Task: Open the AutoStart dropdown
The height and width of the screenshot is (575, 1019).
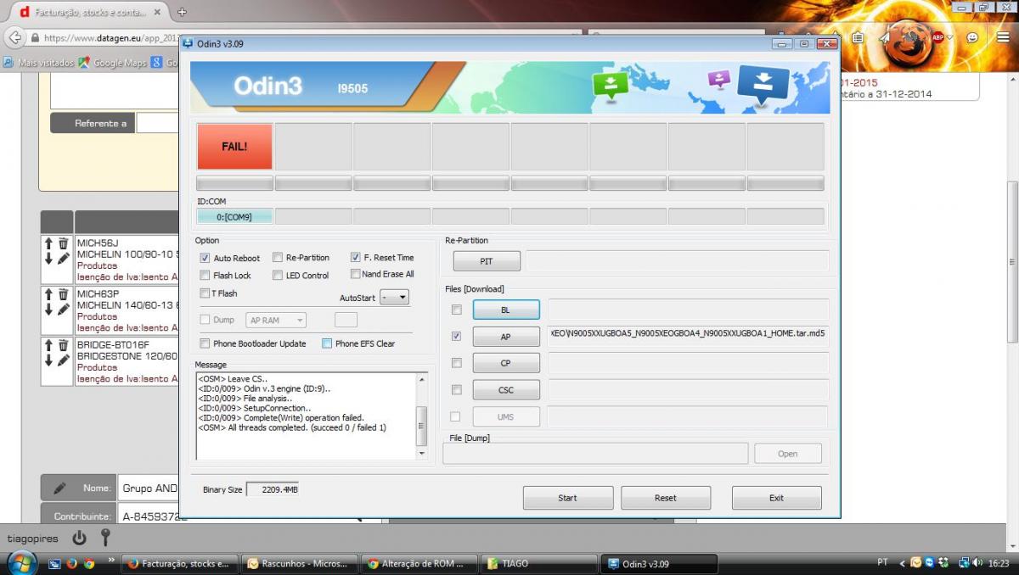Action: tap(394, 298)
